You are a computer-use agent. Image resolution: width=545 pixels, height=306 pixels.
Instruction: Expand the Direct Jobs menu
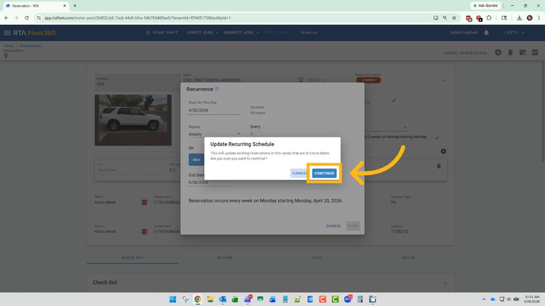click(x=202, y=33)
